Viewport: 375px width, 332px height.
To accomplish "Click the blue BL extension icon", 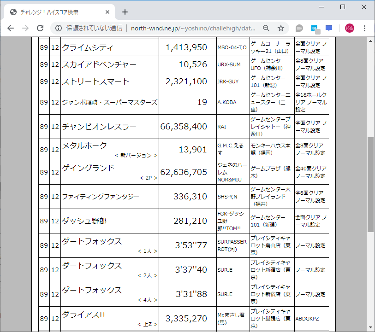I will (314, 28).
